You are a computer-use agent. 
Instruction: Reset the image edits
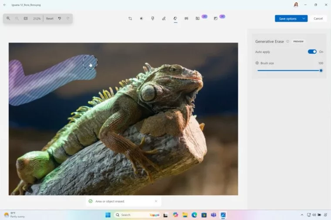(x=50, y=19)
